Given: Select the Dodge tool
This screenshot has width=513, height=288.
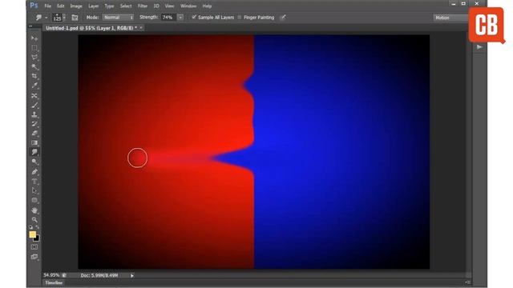Looking at the screenshot, I should [34, 162].
